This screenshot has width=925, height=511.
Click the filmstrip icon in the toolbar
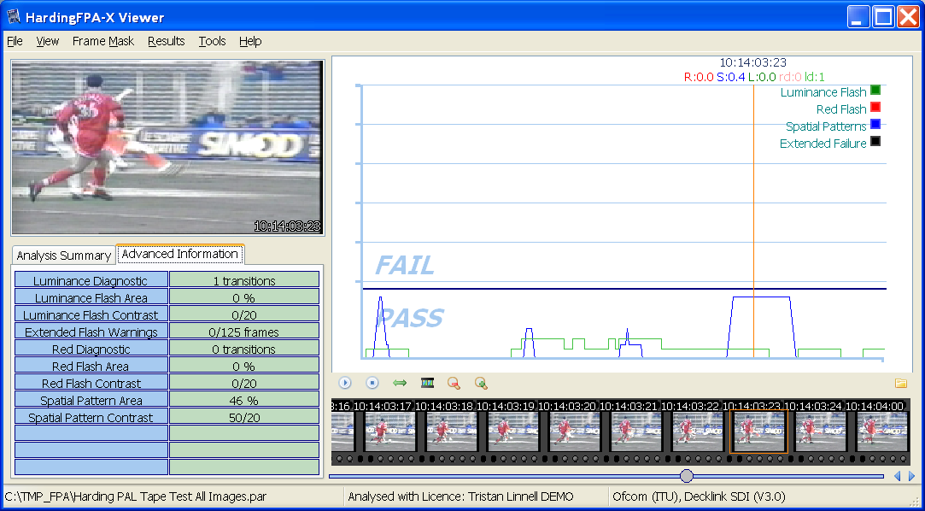[427, 383]
